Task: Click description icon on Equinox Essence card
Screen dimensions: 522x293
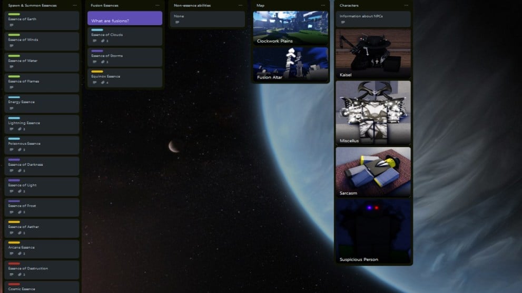Action: tap(95, 83)
